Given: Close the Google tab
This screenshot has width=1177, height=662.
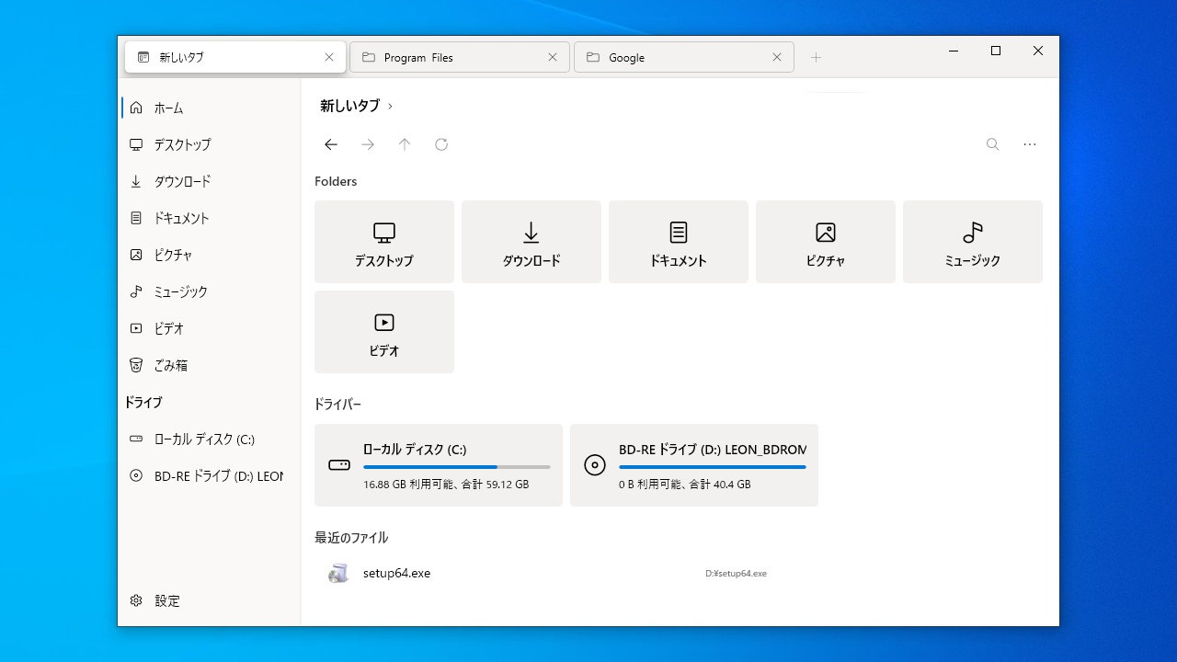Looking at the screenshot, I should (777, 57).
